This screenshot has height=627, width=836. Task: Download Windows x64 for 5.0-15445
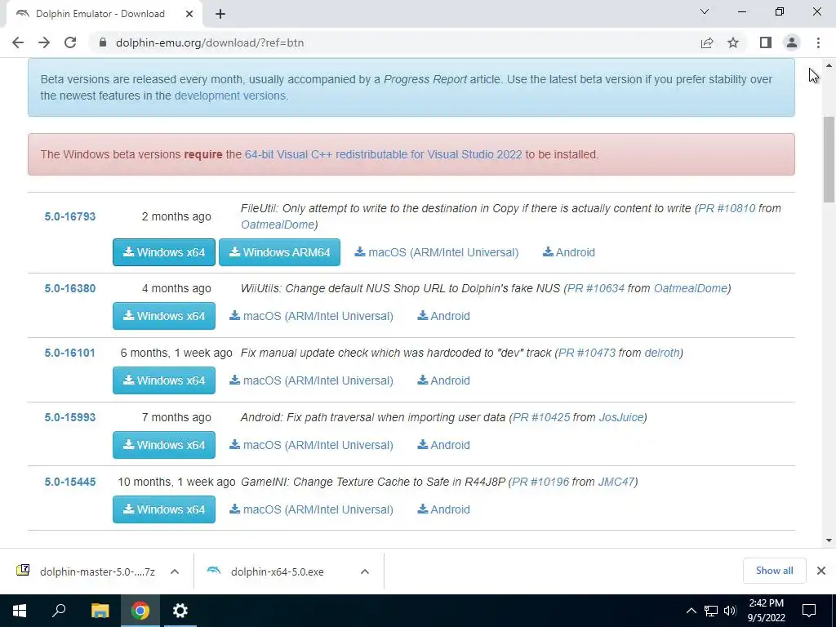point(163,509)
